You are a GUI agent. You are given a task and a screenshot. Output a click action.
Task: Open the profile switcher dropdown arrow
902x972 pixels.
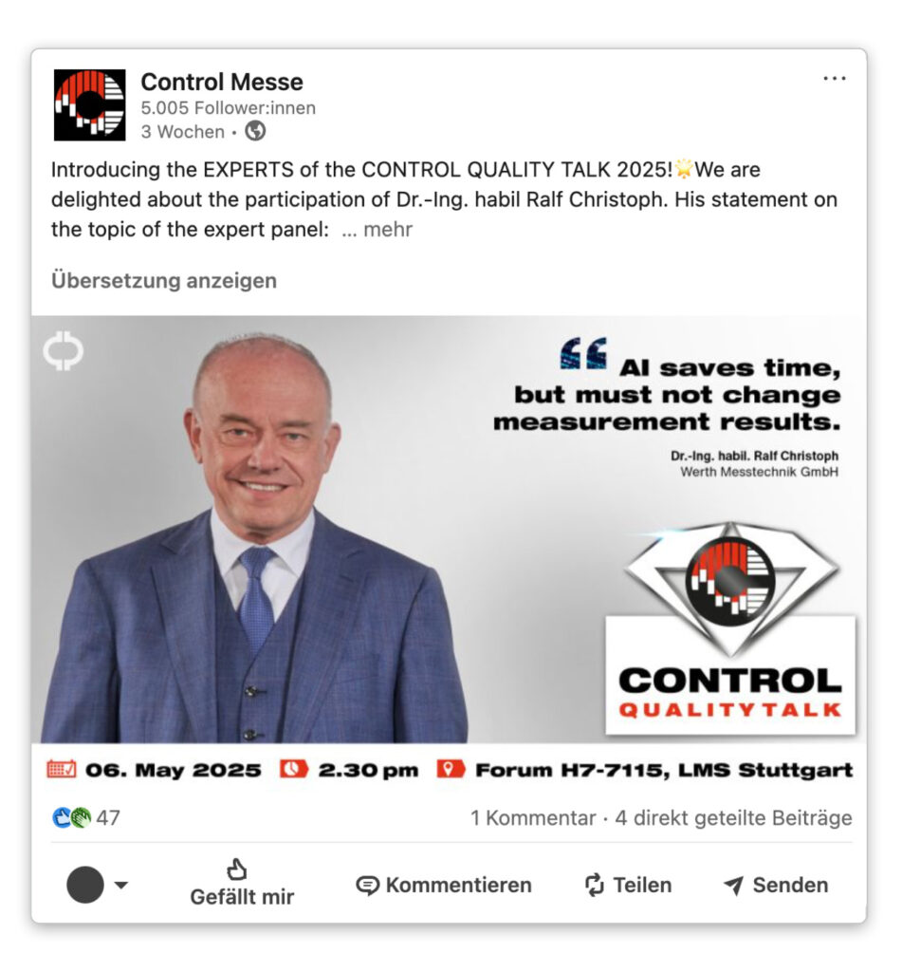coord(121,885)
